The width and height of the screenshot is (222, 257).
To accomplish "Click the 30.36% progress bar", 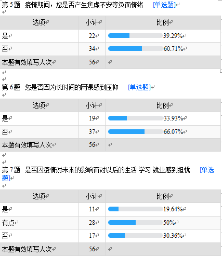I will (135, 235).
